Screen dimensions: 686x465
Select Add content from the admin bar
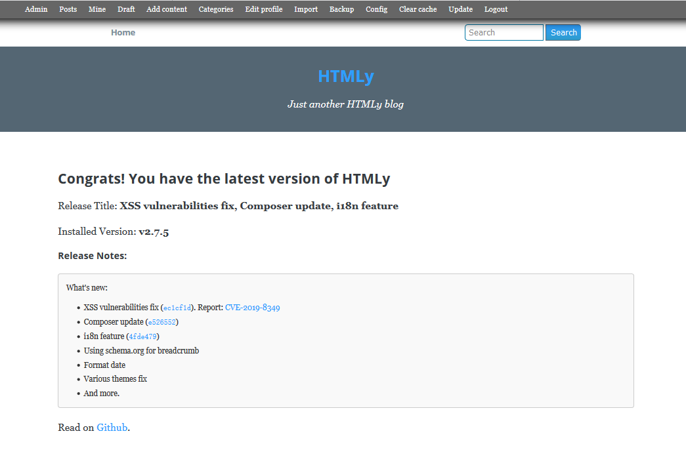(166, 9)
